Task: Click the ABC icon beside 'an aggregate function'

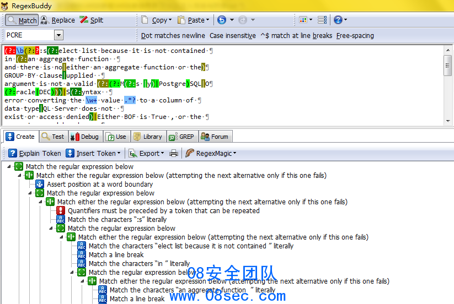Action: 103,290
